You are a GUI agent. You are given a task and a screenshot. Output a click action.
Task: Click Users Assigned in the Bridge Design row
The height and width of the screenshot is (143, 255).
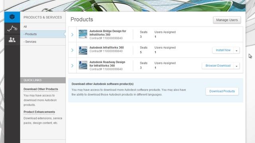click(x=165, y=32)
